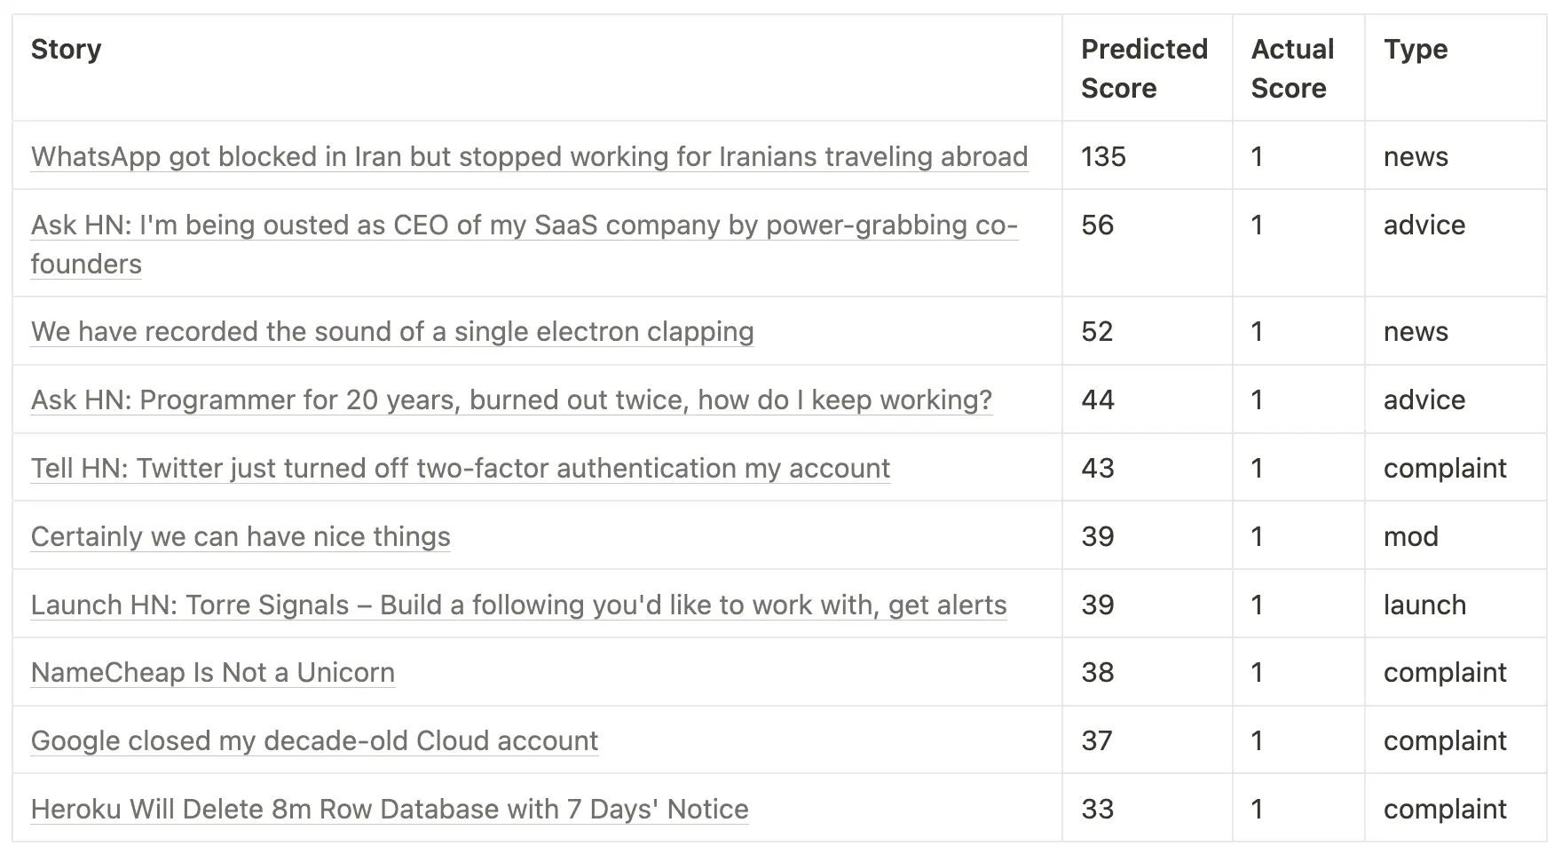Click the Predicted Score column header
Viewport: 1562px width, 854px height.
pyautogui.click(x=1144, y=68)
